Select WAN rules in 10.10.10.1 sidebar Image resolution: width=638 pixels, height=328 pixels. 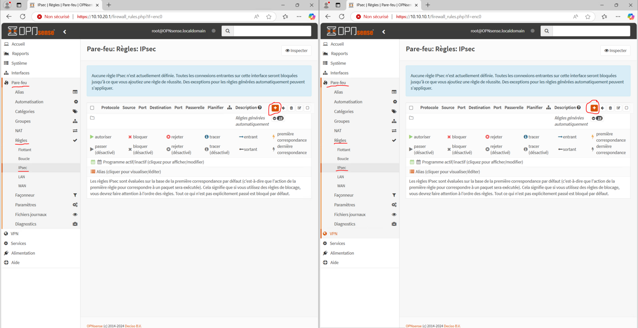(x=341, y=186)
